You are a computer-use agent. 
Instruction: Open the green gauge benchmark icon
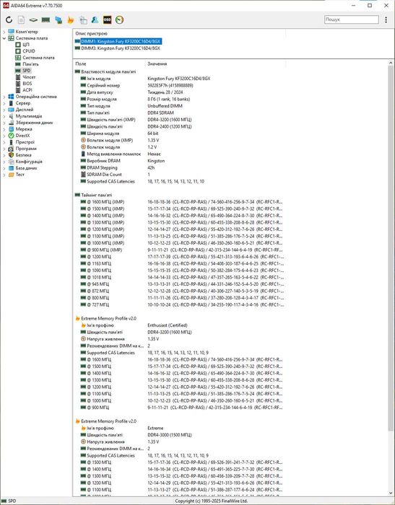click(x=119, y=20)
